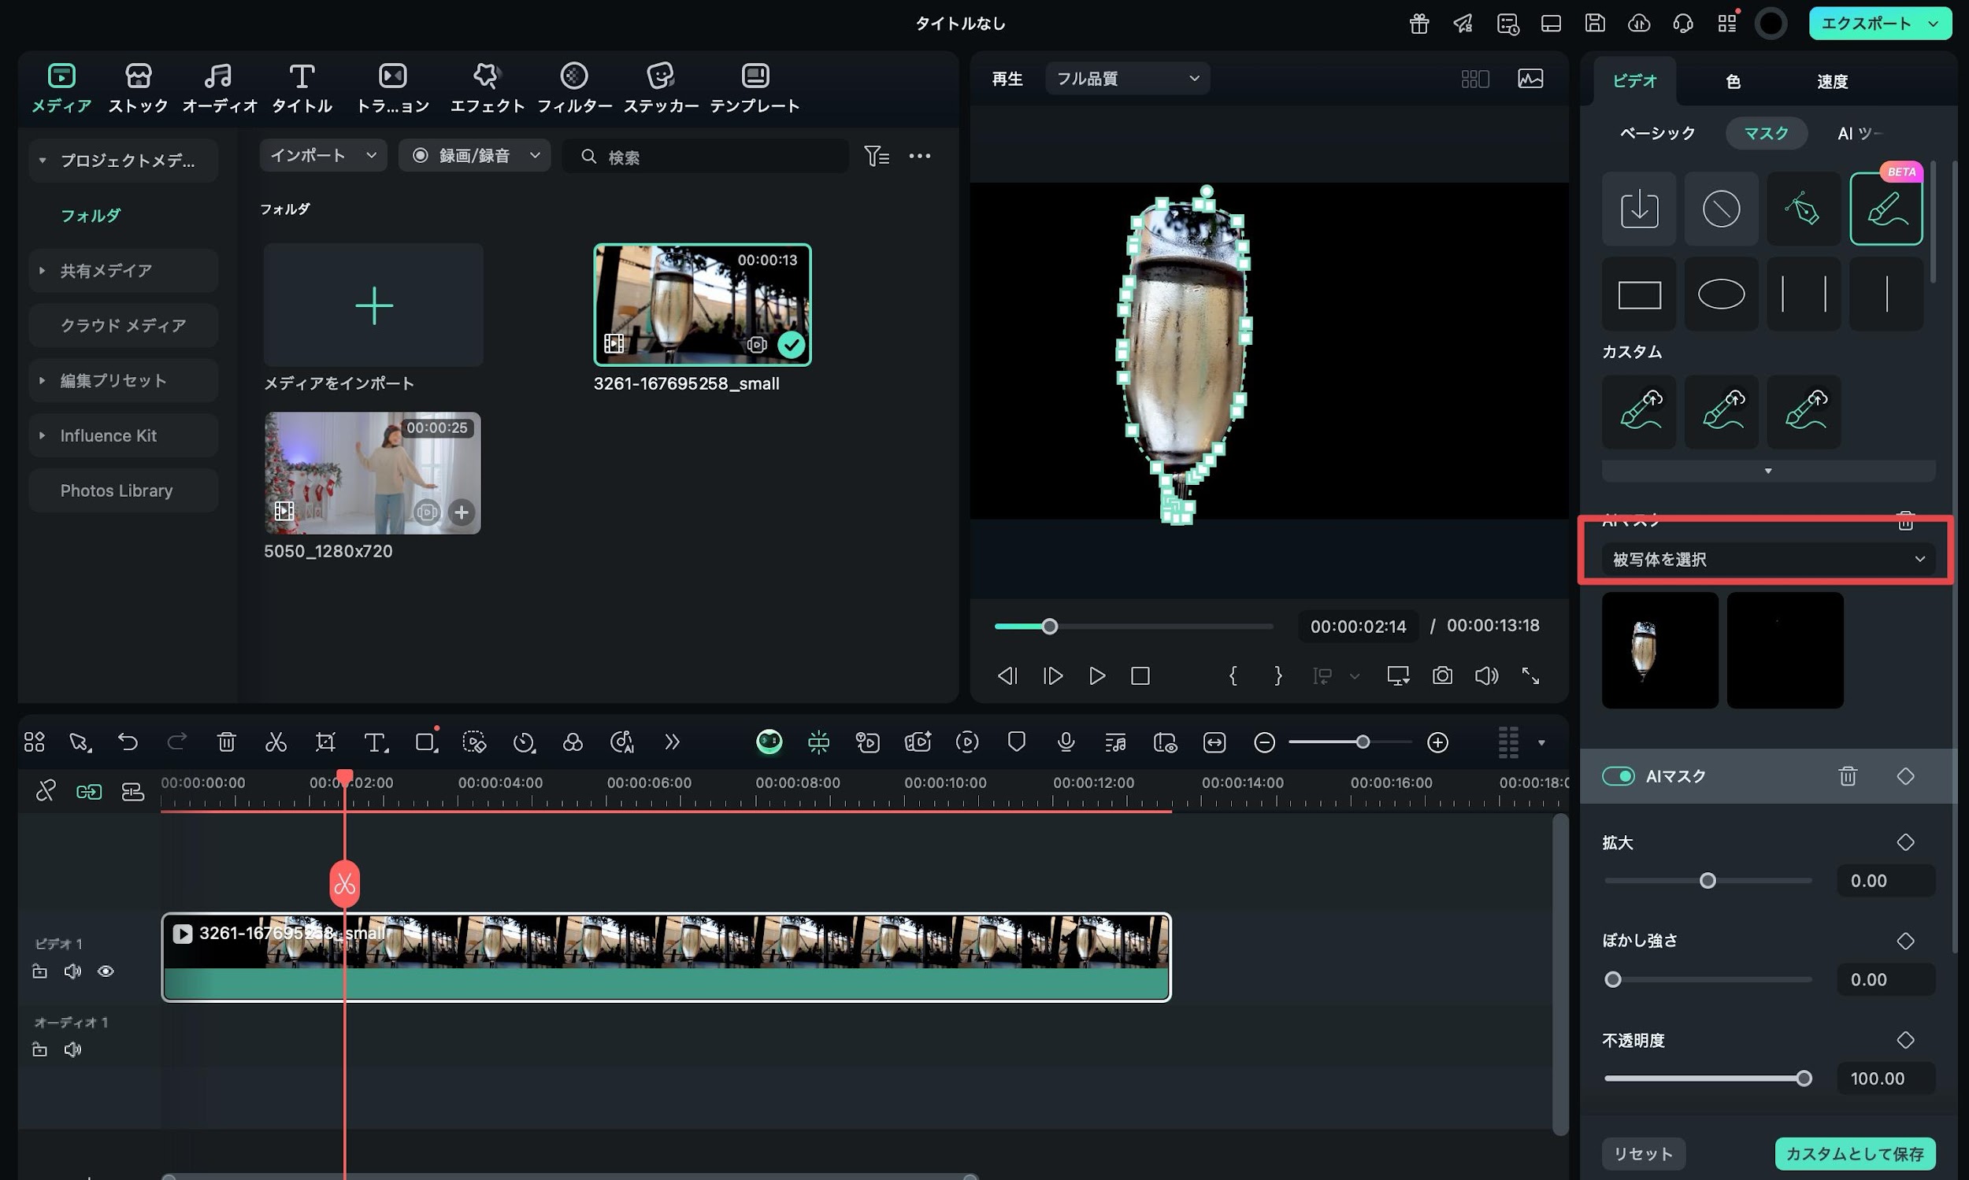This screenshot has width=1969, height=1180.
Task: Click the timeline zoom slider handle
Action: [x=1362, y=742]
